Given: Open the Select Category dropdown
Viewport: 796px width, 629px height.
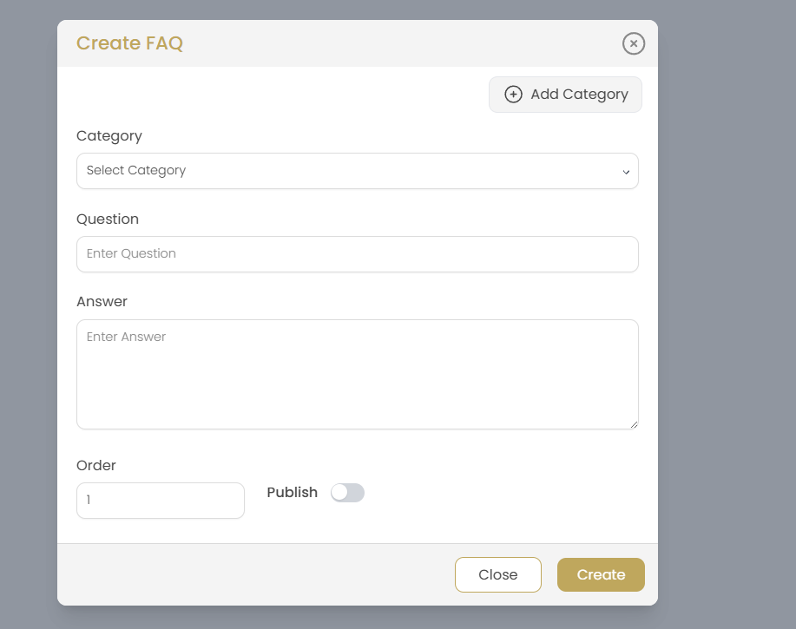Looking at the screenshot, I should tap(357, 171).
